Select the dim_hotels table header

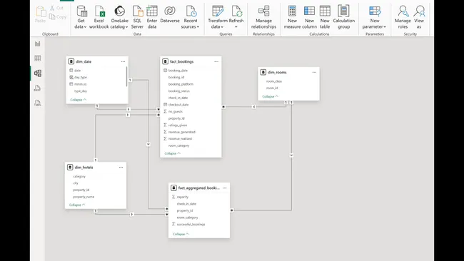coord(96,168)
